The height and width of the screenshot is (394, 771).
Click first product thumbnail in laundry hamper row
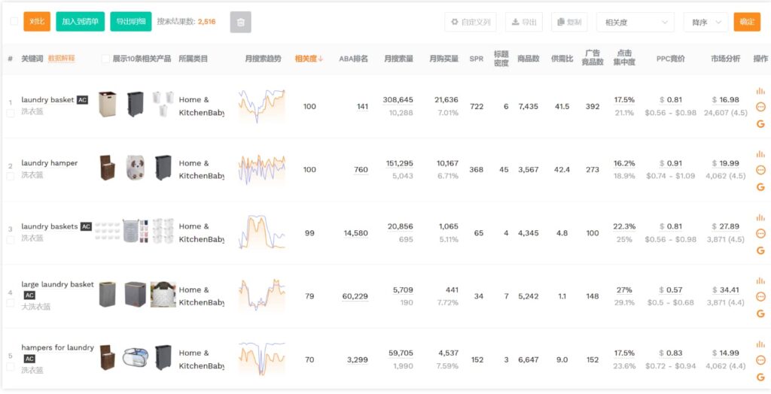(110, 169)
